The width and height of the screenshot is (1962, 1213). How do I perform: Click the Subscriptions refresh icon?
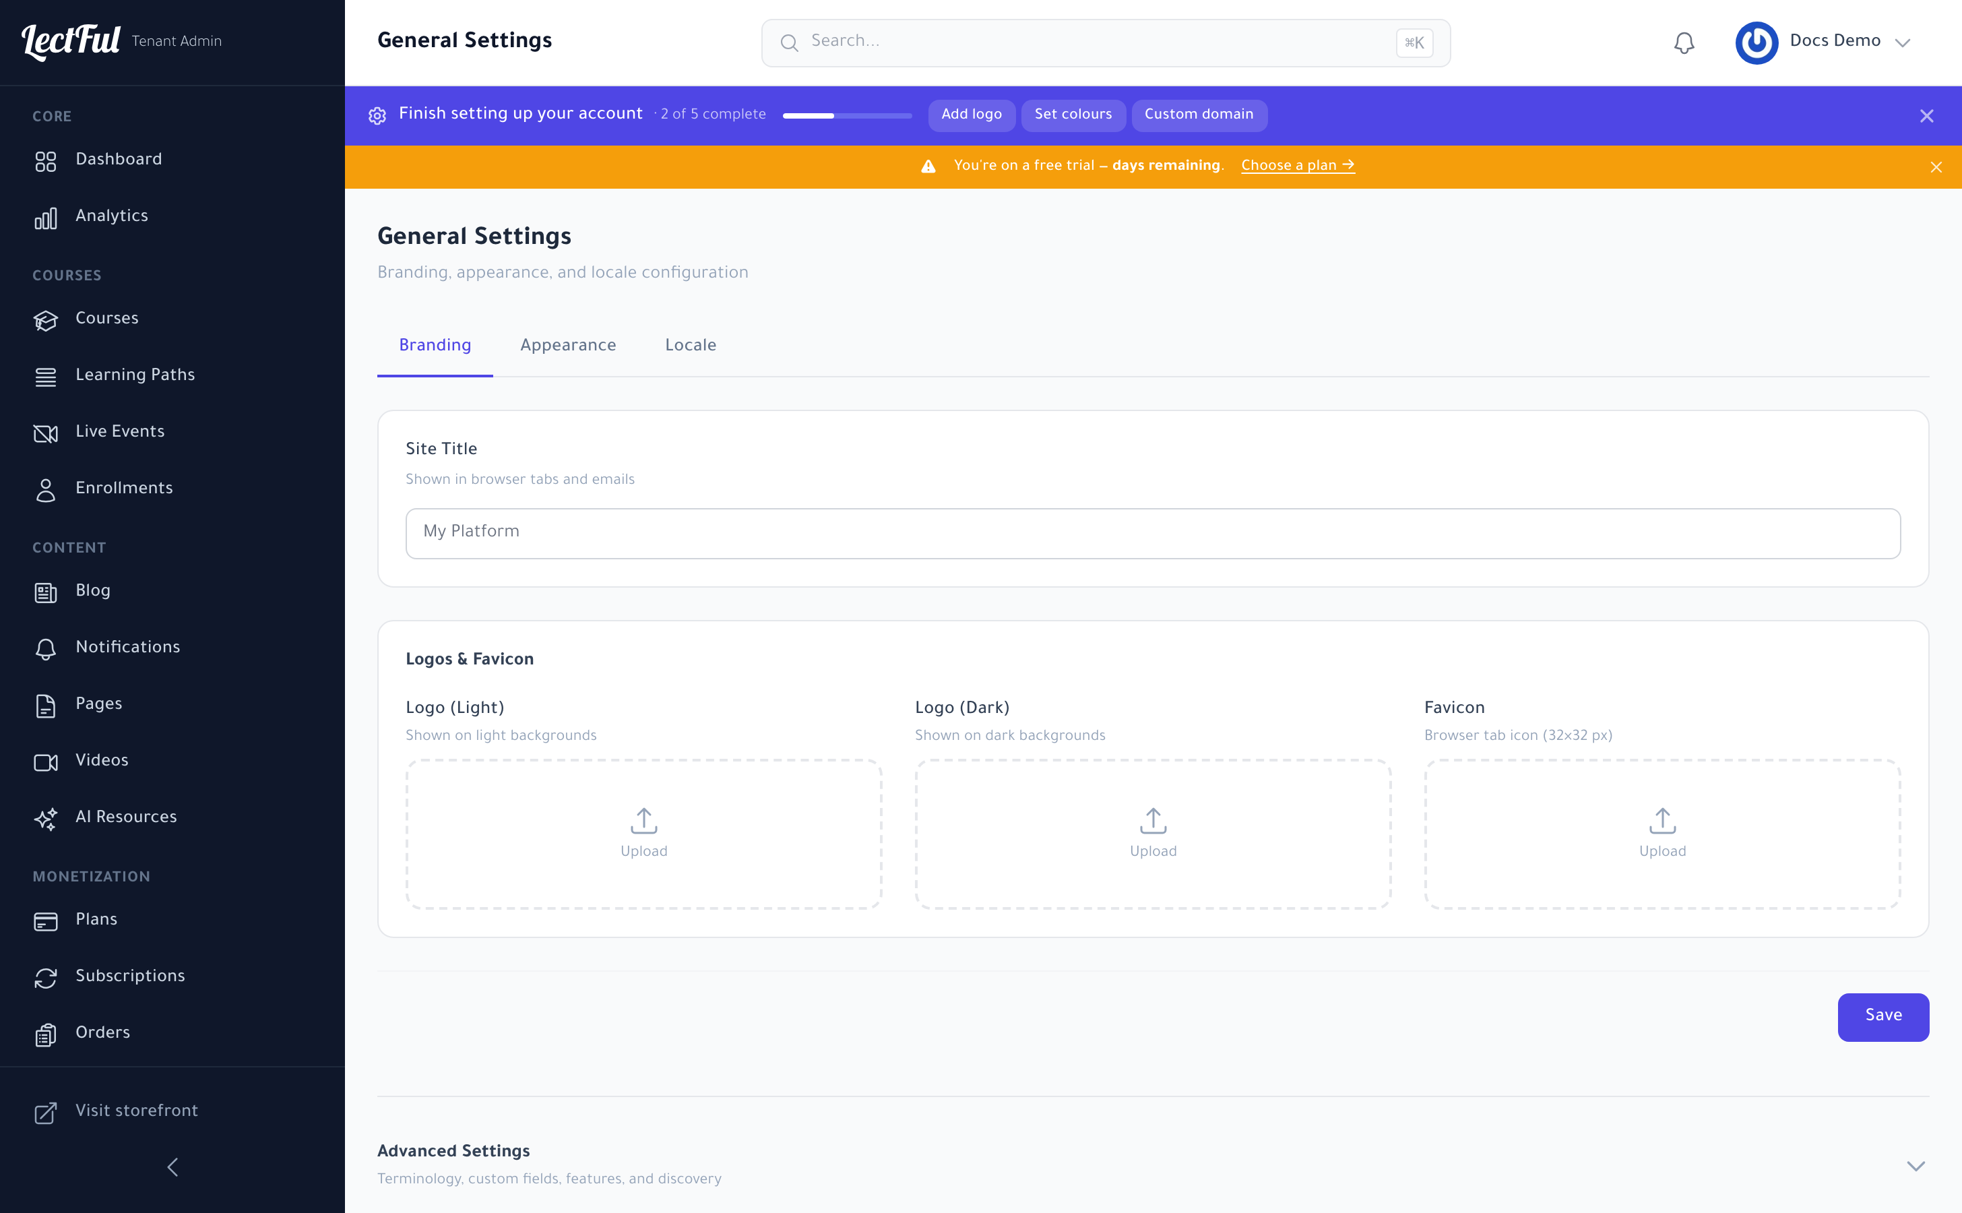(46, 977)
